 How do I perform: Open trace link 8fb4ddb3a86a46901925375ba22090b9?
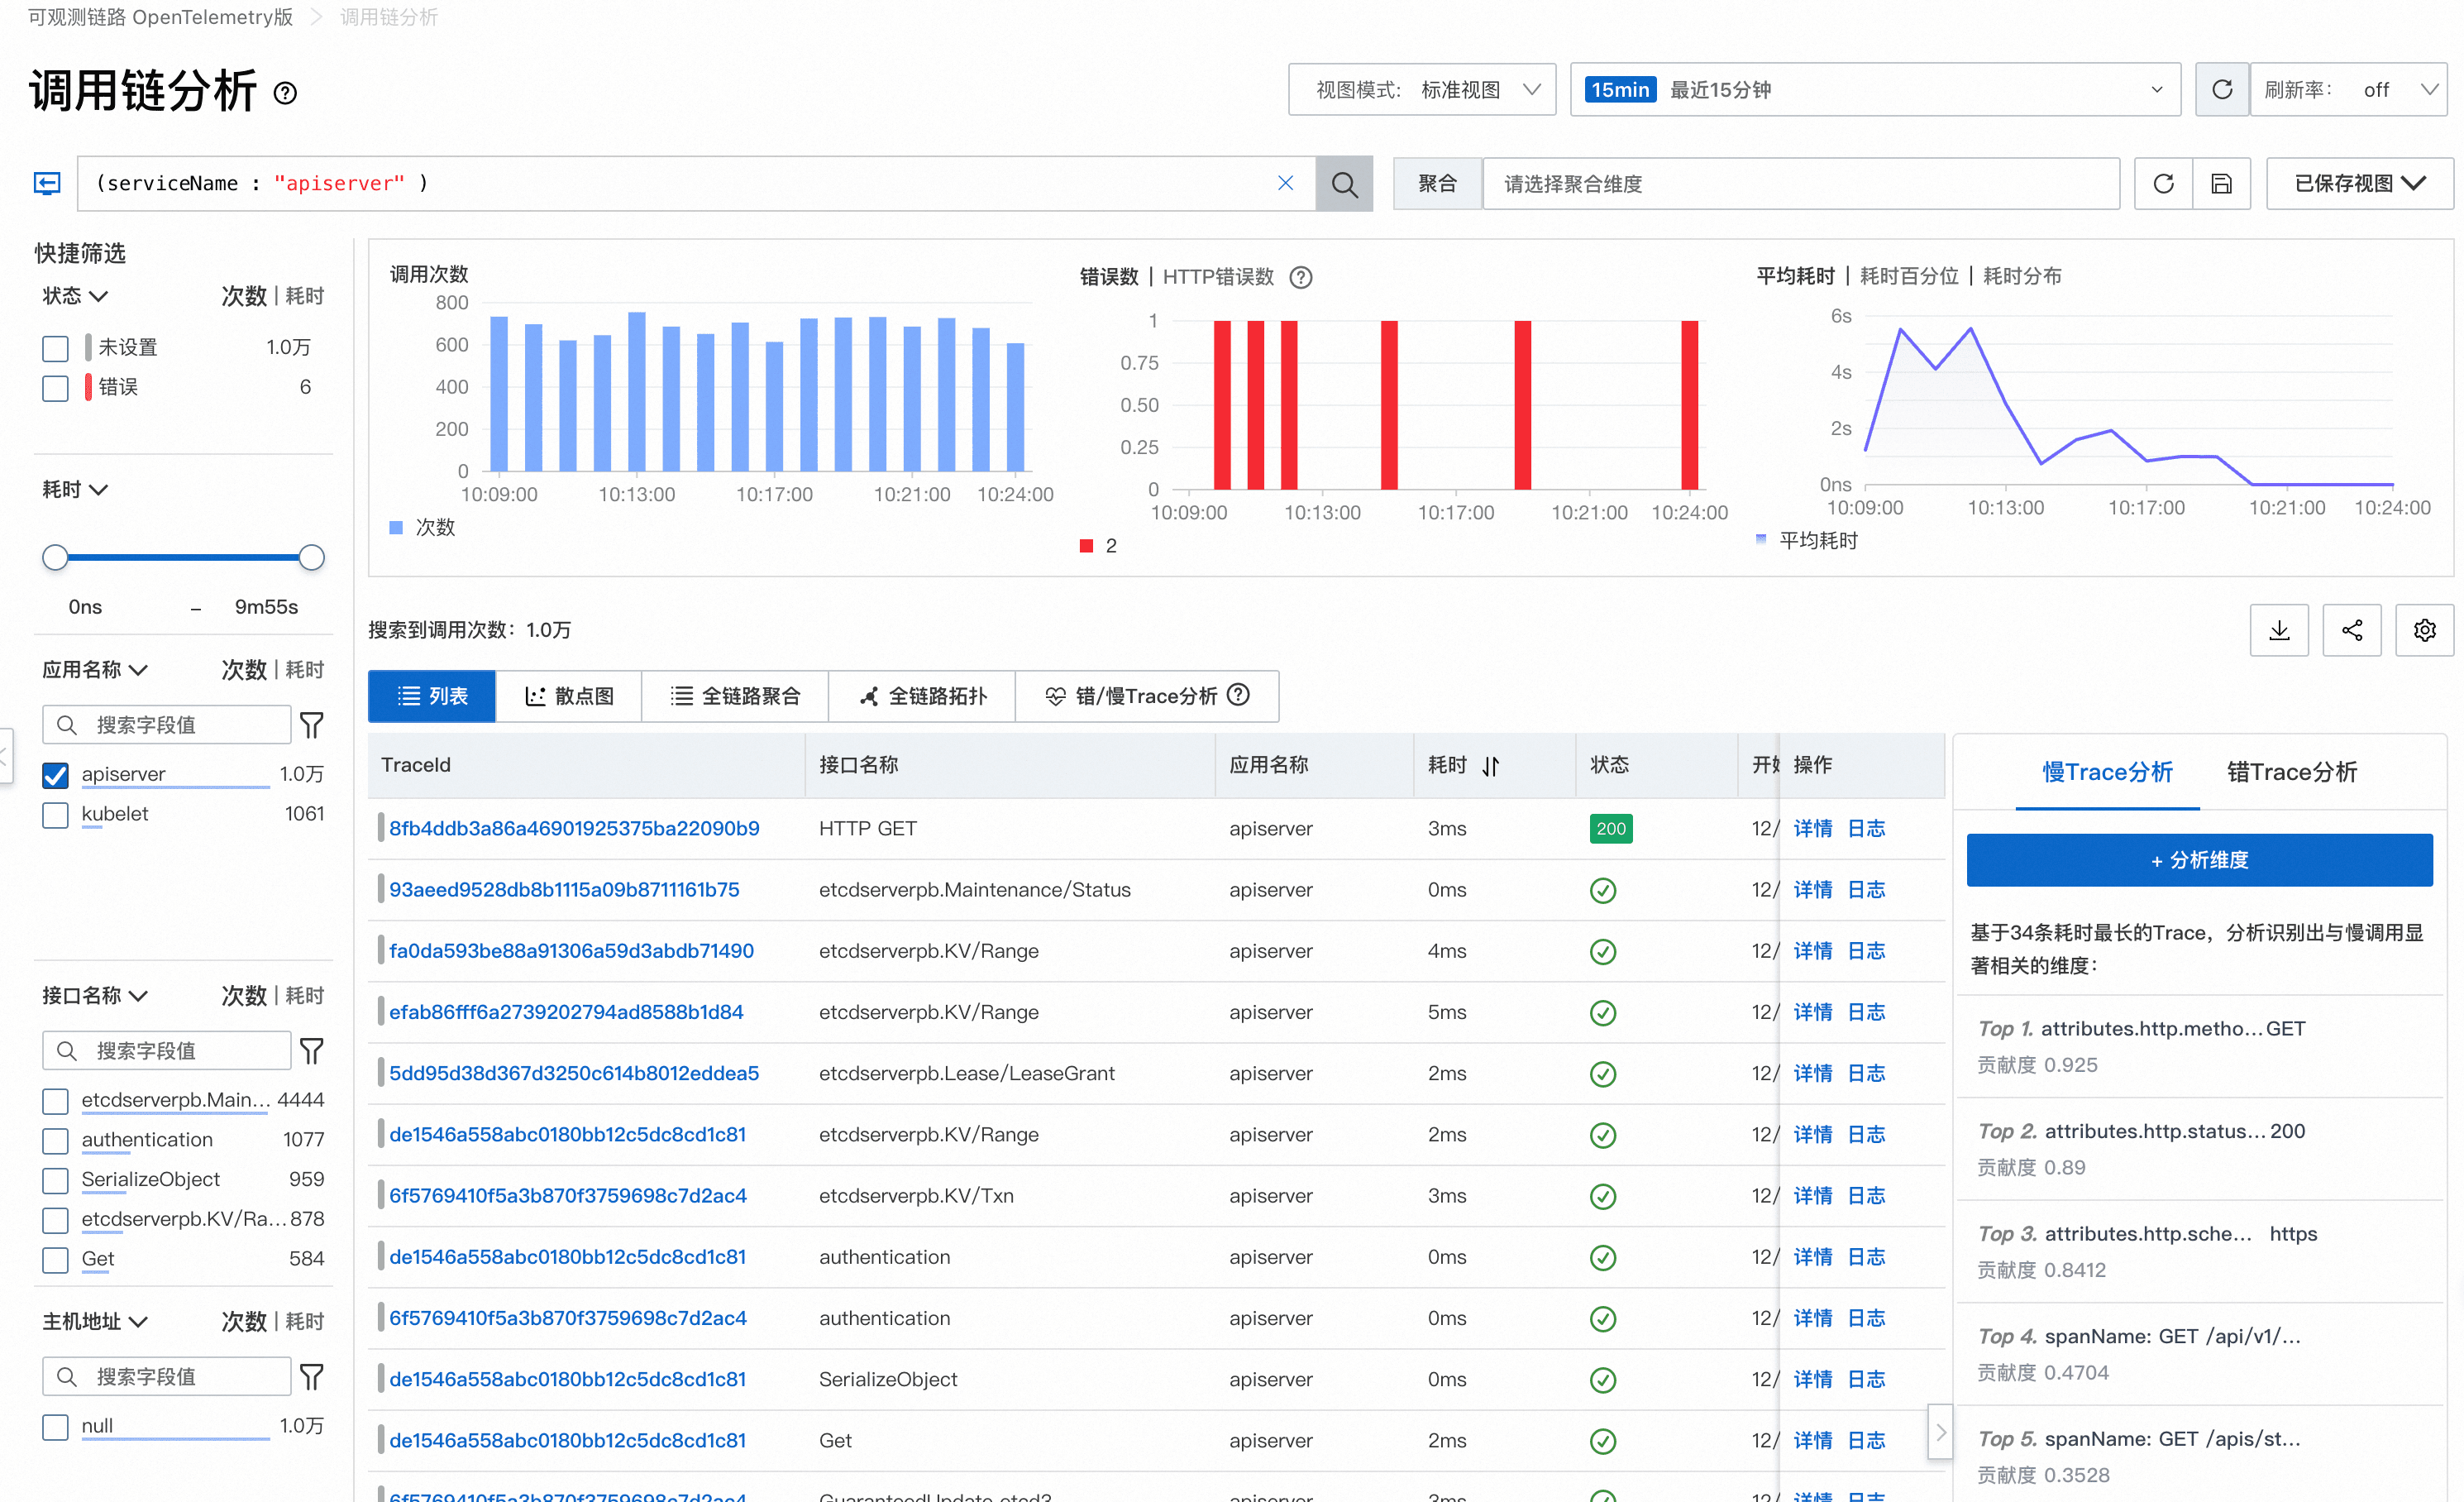pyautogui.click(x=574, y=828)
